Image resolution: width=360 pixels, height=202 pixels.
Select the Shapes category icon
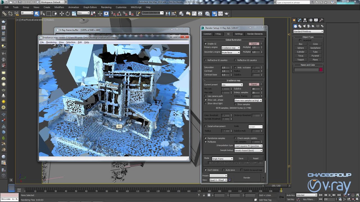pyautogui.click(x=300, y=26)
